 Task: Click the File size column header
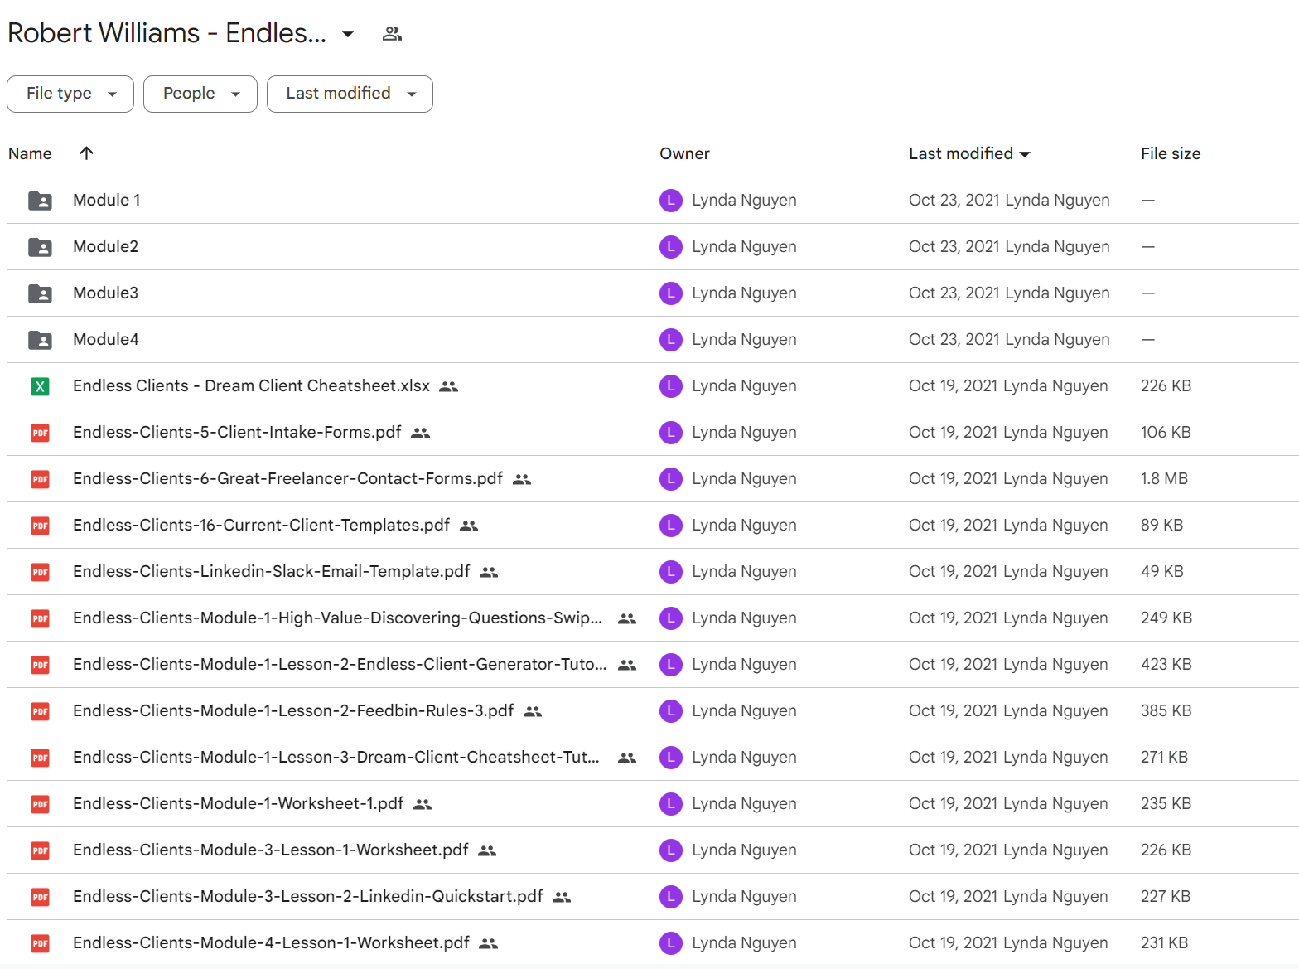coord(1171,153)
